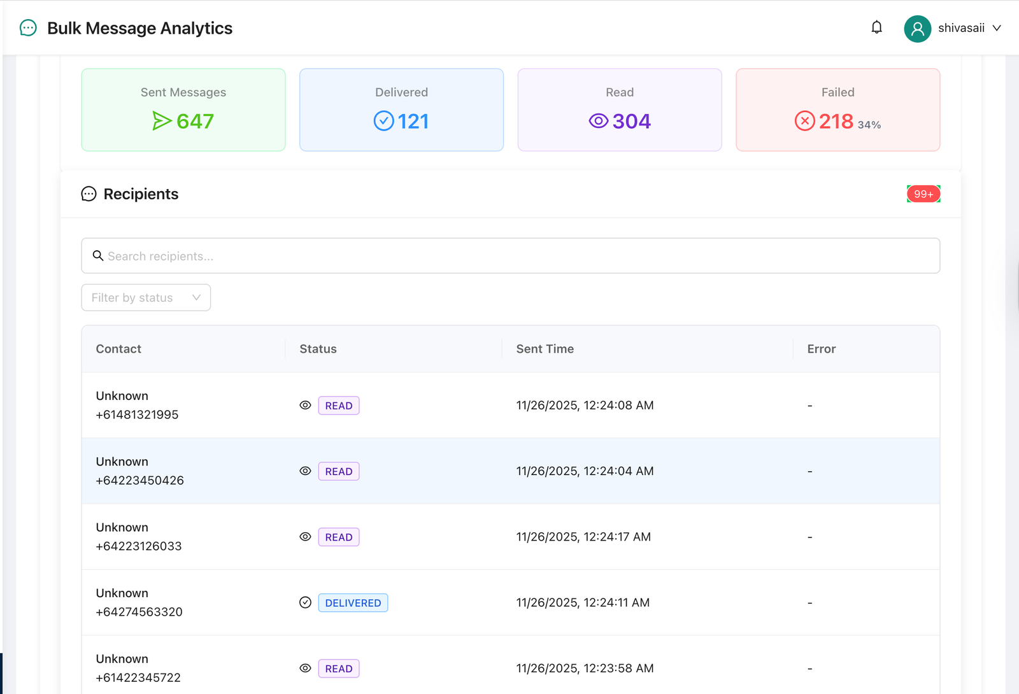This screenshot has height=694, width=1019.
Task: Click the check icon beside the DELIVERED badge
Action: 306,603
